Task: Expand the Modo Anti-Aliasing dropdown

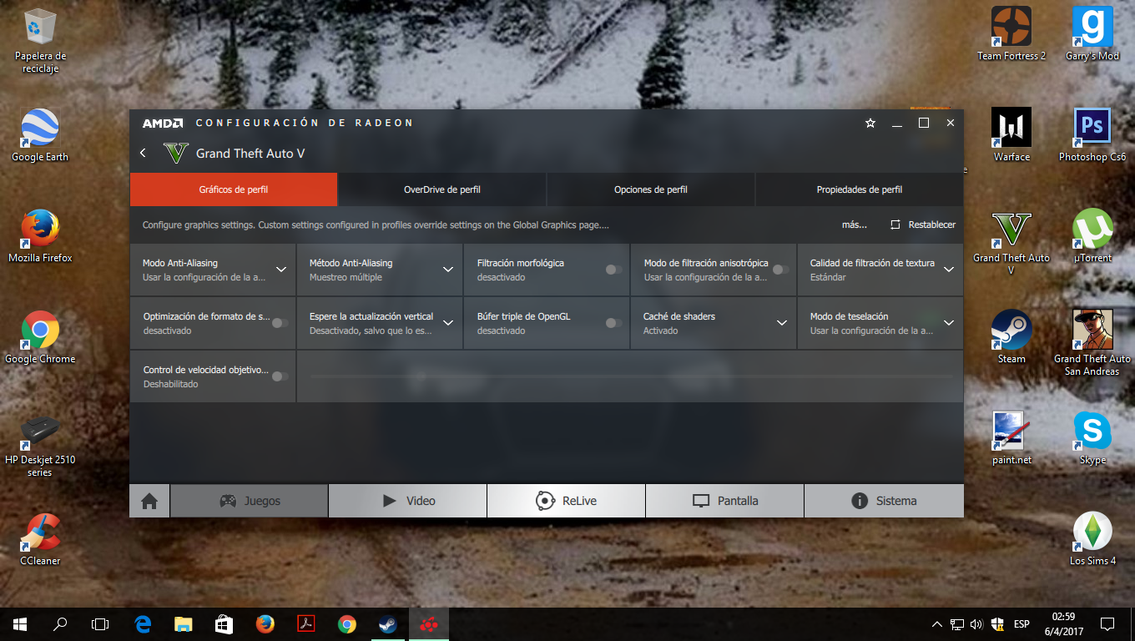Action: [281, 270]
